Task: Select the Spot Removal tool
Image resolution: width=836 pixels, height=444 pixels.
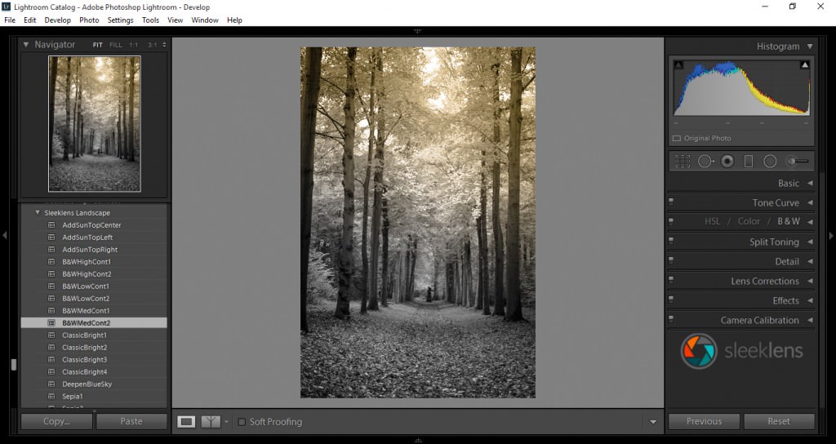Action: [x=705, y=161]
